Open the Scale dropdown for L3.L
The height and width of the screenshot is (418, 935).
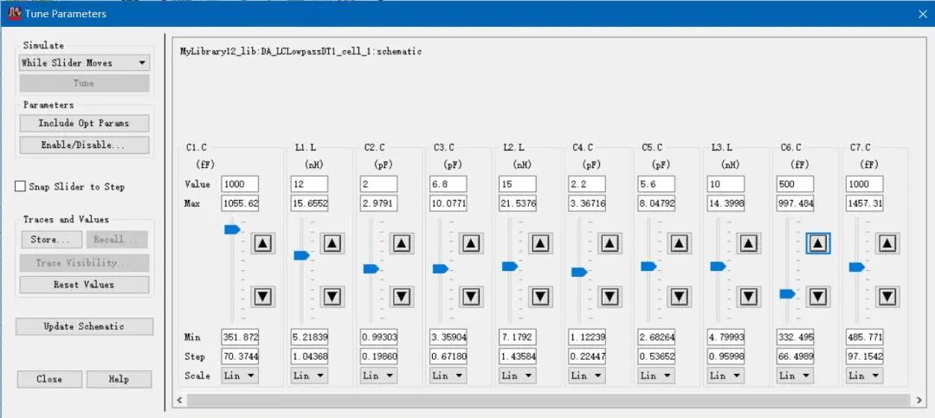click(x=725, y=376)
